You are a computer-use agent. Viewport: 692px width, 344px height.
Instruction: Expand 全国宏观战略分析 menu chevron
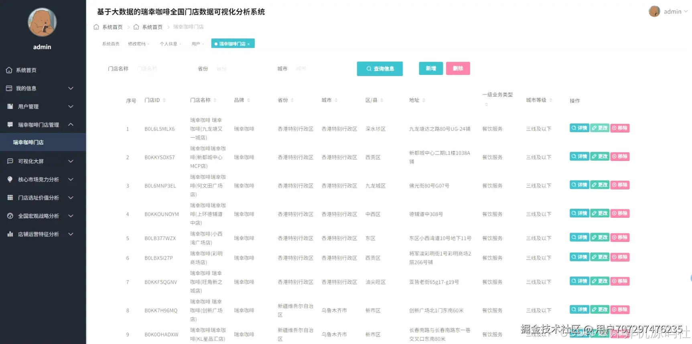point(71,216)
